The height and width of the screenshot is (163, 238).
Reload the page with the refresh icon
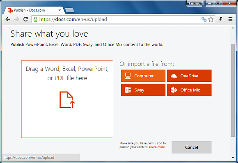[x=25, y=19]
